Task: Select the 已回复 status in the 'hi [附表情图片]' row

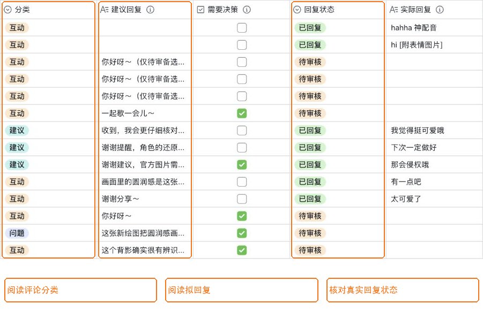Action: tap(310, 45)
